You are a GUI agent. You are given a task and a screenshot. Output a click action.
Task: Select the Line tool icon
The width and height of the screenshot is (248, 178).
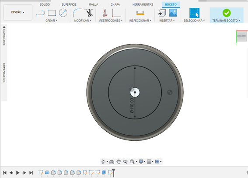pos(41,13)
